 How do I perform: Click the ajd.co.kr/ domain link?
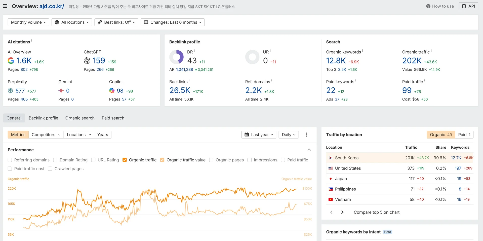point(52,6)
